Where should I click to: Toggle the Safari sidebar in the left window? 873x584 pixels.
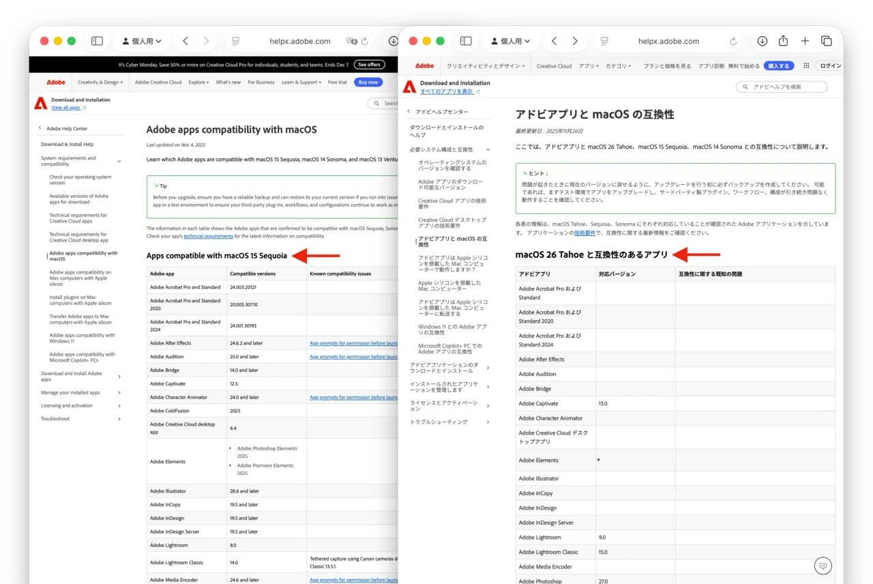(97, 41)
